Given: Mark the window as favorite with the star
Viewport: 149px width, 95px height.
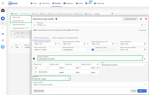Looking at the screenshot, I should (x=56, y=19).
